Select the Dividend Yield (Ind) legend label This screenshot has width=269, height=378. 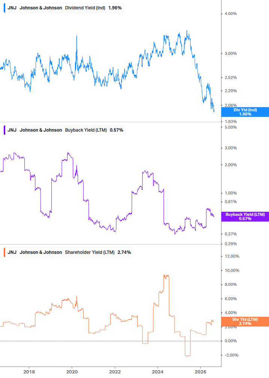point(85,8)
